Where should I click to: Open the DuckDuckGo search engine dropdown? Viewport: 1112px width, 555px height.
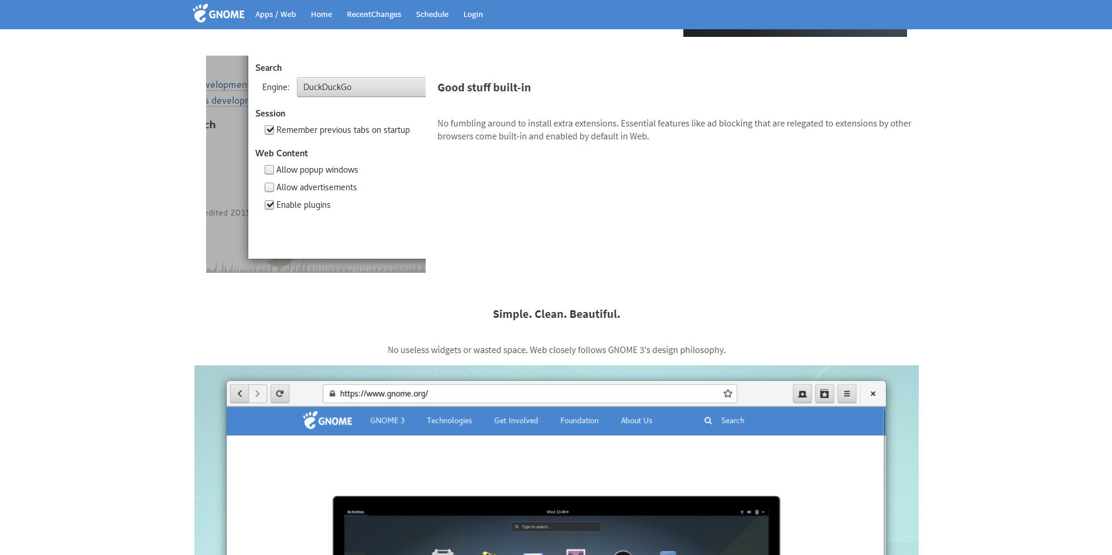tap(361, 87)
